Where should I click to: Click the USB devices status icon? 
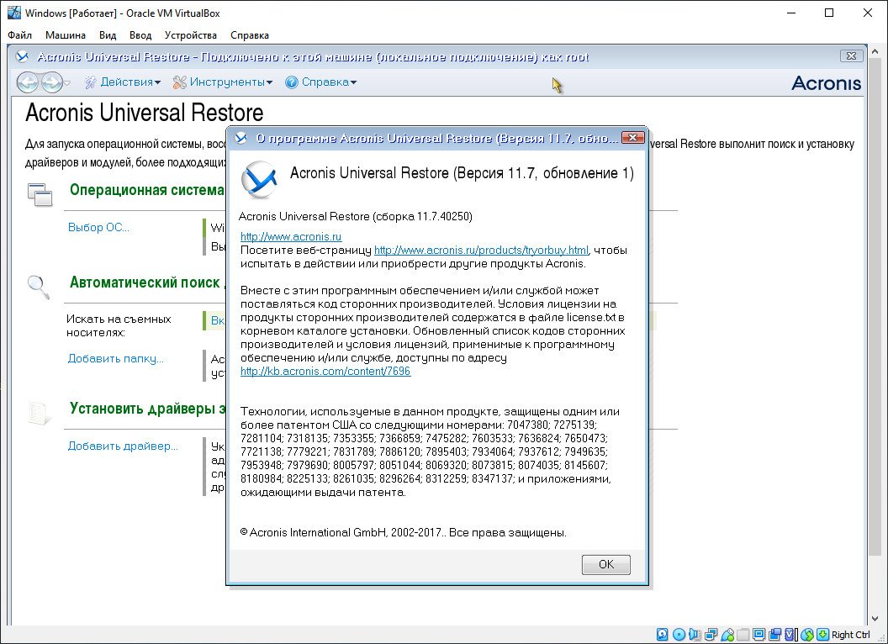click(727, 635)
